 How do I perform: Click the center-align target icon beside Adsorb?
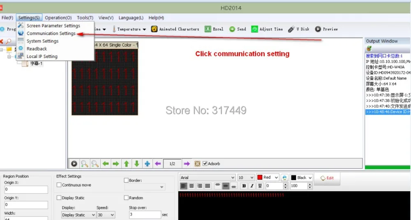197,164
